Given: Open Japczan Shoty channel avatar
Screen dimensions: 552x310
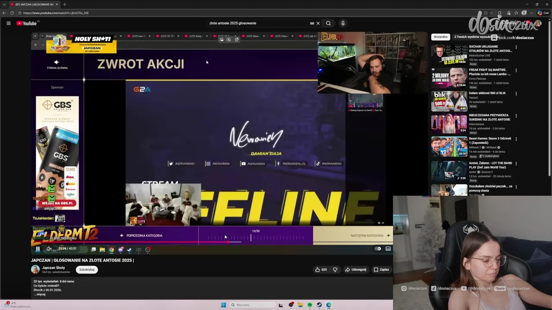Looking at the screenshot, I should pyautogui.click(x=35, y=270).
